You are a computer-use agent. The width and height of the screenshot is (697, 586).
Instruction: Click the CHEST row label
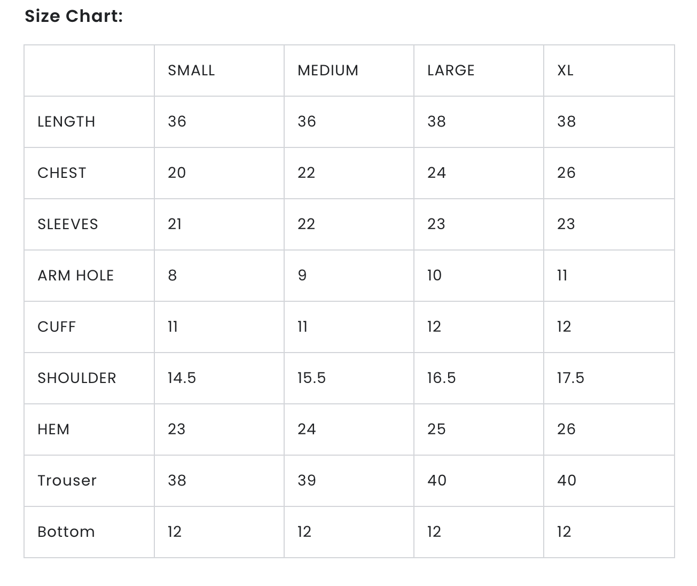(61, 173)
